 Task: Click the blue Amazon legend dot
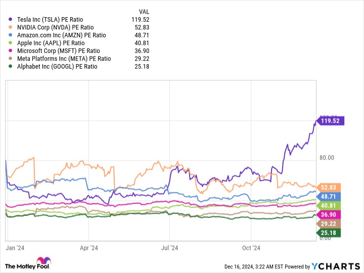tap(11, 35)
